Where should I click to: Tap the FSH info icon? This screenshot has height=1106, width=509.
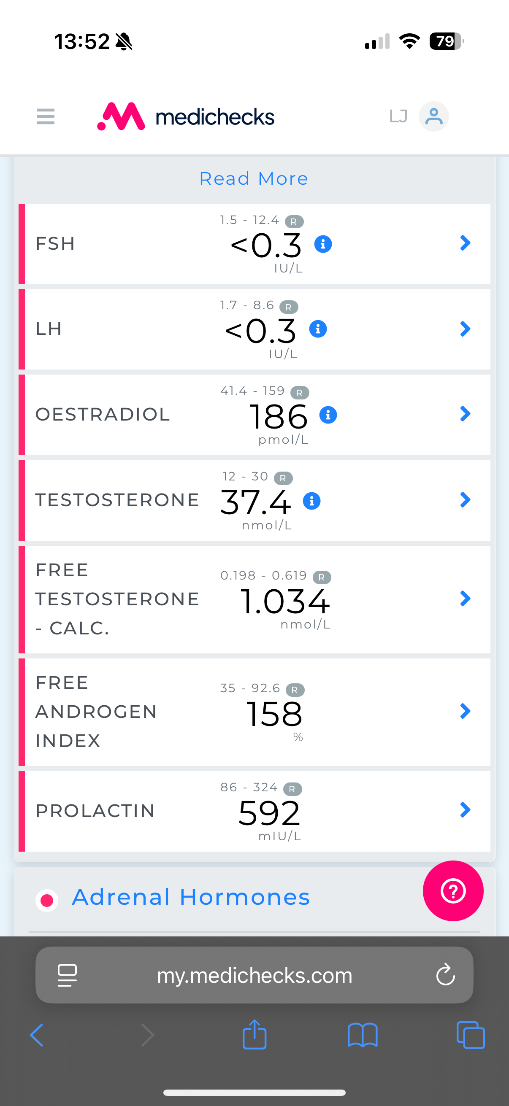pos(323,244)
